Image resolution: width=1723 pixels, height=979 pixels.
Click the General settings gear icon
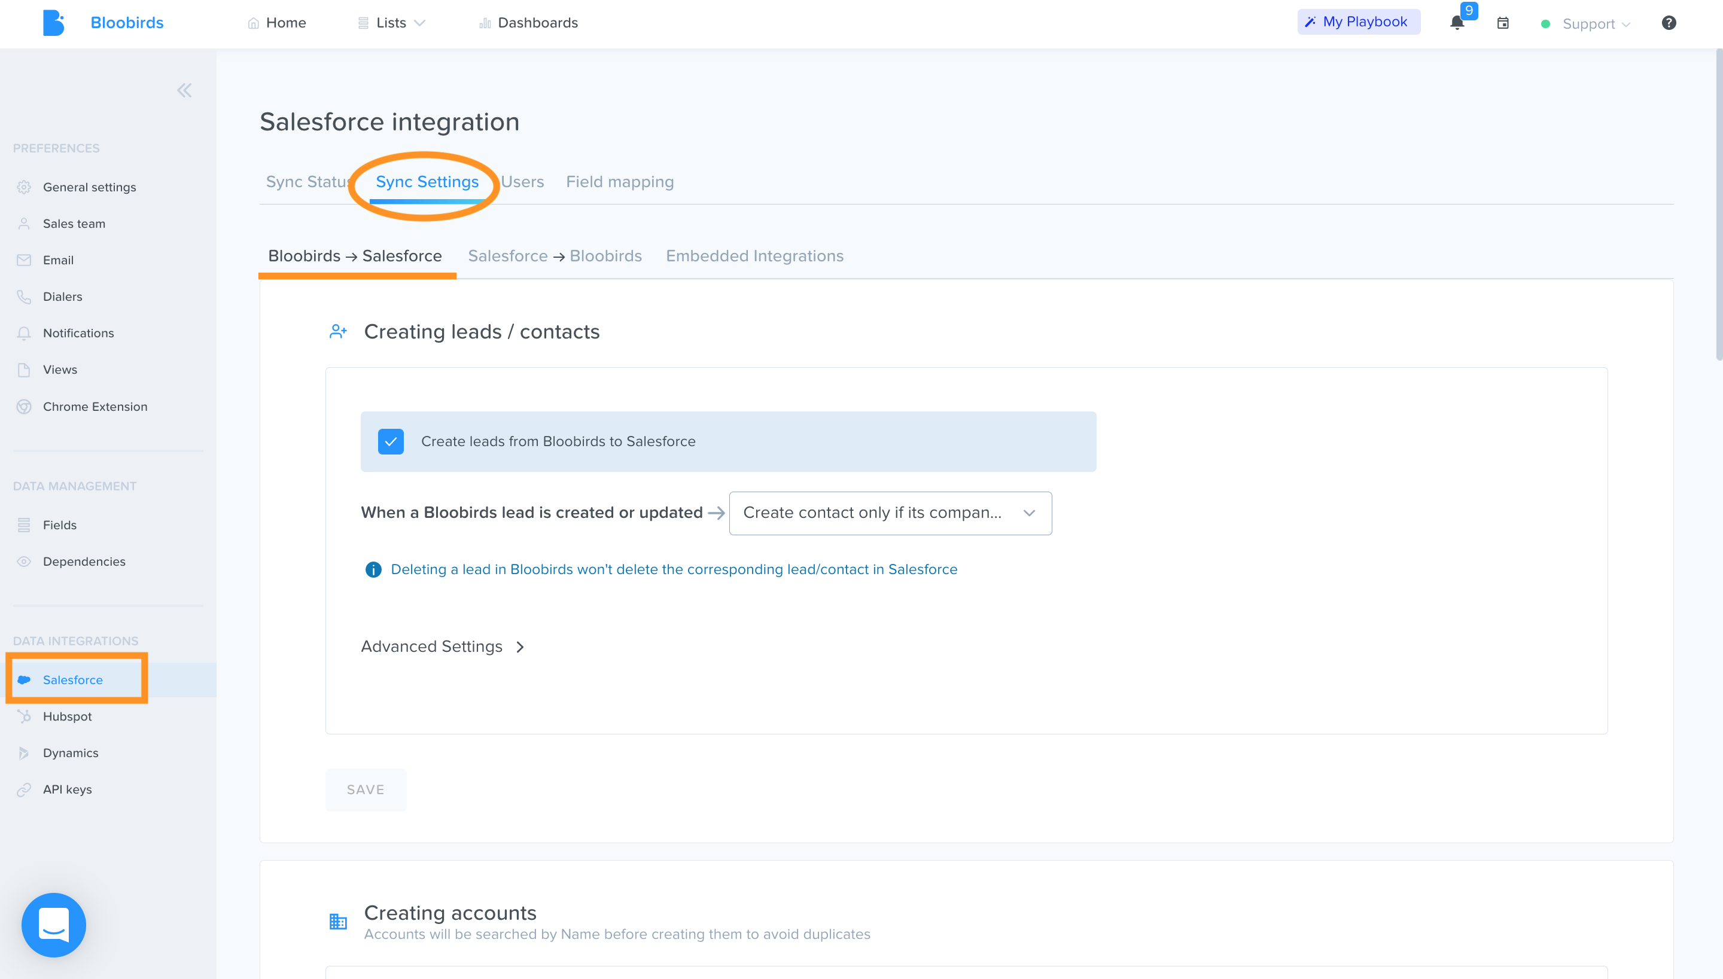coord(24,187)
